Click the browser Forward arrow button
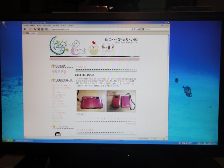The width and height of the screenshot is (224, 168). pyautogui.click(x=30, y=29)
